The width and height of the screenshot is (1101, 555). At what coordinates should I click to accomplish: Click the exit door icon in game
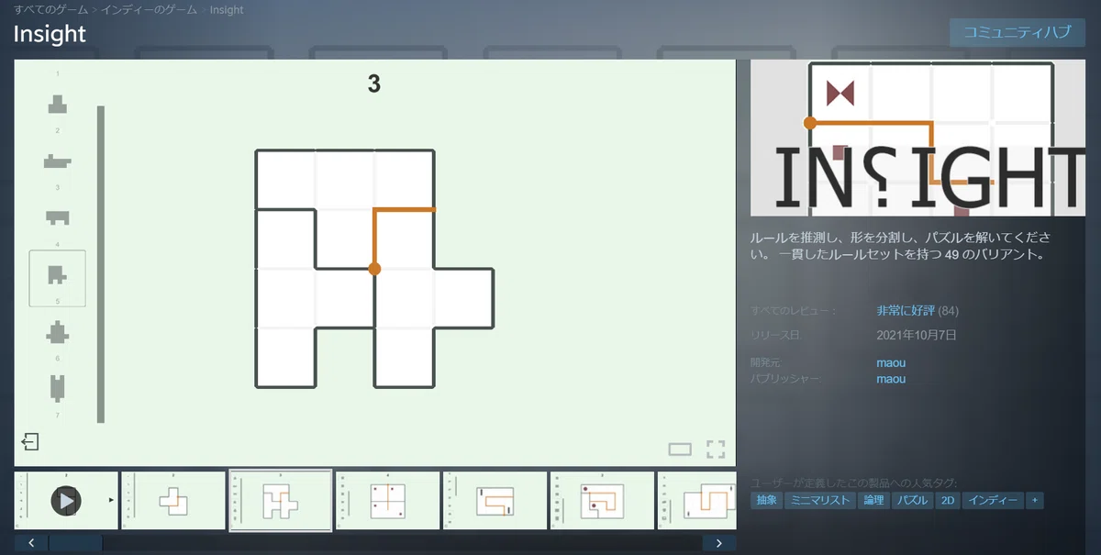pos(30,442)
